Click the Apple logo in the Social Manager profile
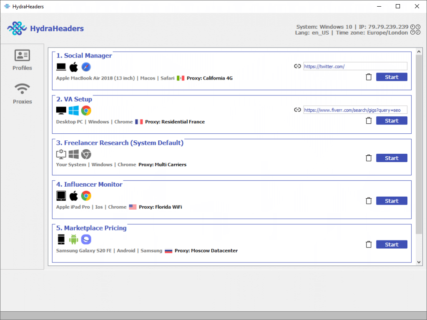This screenshot has height=320, width=427. pos(74,67)
